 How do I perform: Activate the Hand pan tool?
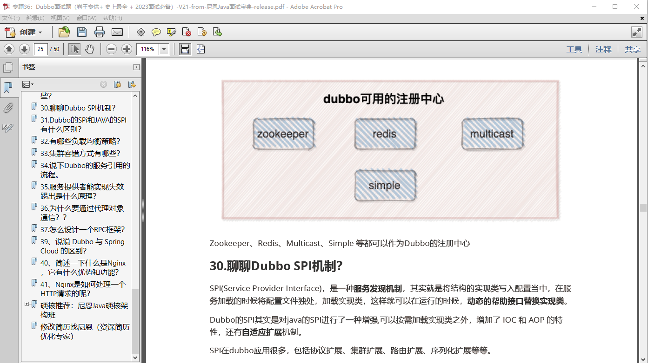pyautogui.click(x=90, y=49)
